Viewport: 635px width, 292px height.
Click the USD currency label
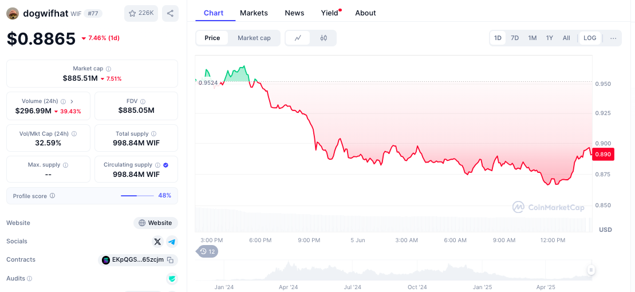point(605,230)
